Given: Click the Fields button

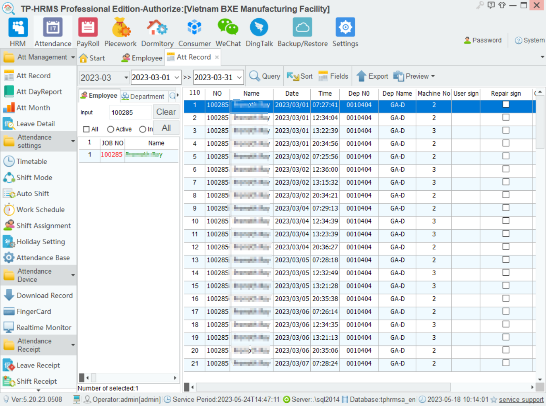Looking at the screenshot, I should click(x=333, y=76).
